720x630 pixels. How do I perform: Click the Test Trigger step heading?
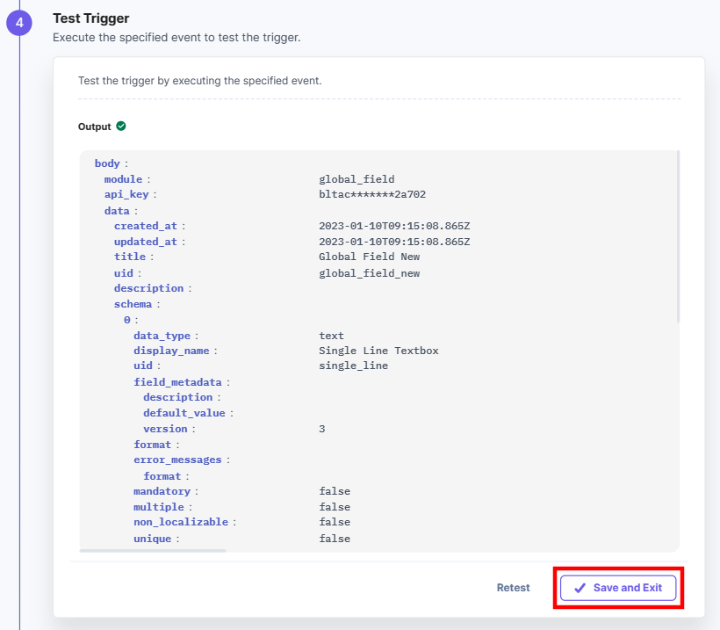[91, 18]
